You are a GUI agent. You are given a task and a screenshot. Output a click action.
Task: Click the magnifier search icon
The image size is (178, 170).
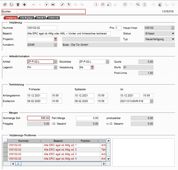[x=138, y=5]
